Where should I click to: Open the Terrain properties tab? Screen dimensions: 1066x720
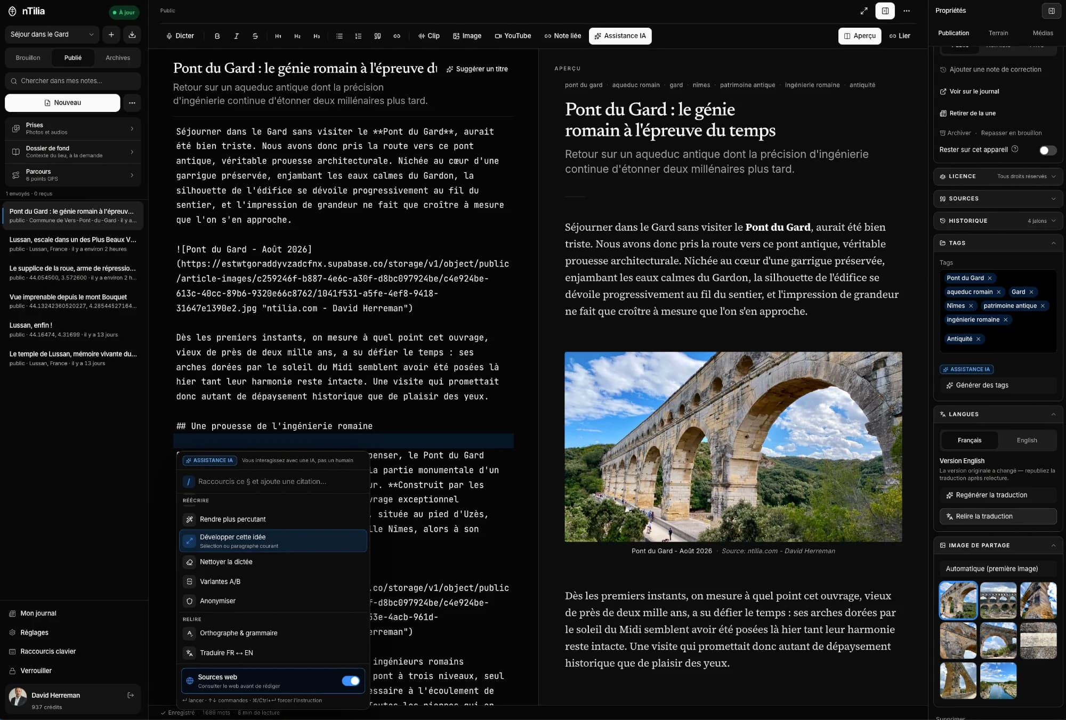coord(998,33)
